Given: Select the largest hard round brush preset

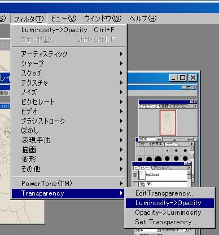Looking at the screenshot, I should click(158, 159).
